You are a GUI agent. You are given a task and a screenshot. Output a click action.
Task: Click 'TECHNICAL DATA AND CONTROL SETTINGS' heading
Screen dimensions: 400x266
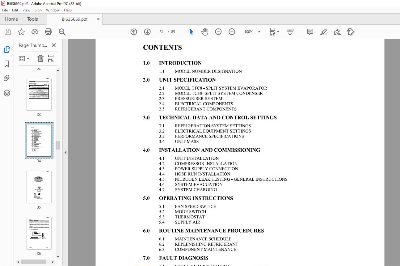click(218, 118)
